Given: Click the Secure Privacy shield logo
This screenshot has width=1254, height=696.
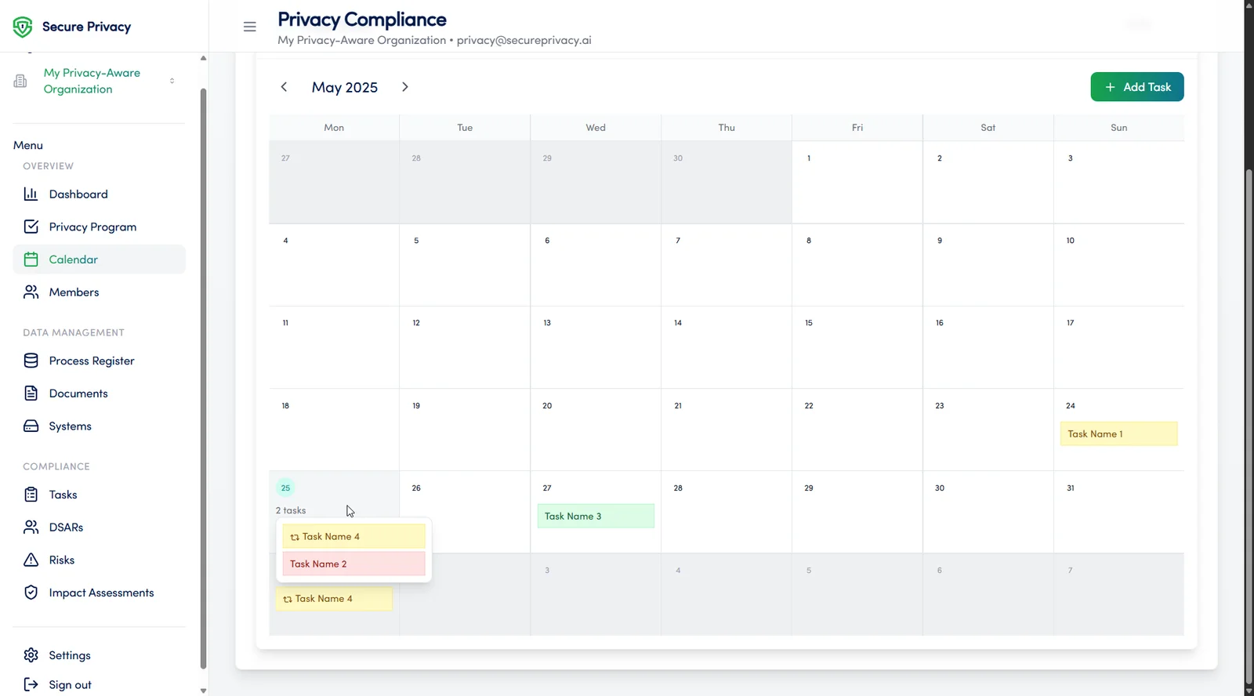Looking at the screenshot, I should pyautogui.click(x=22, y=26).
